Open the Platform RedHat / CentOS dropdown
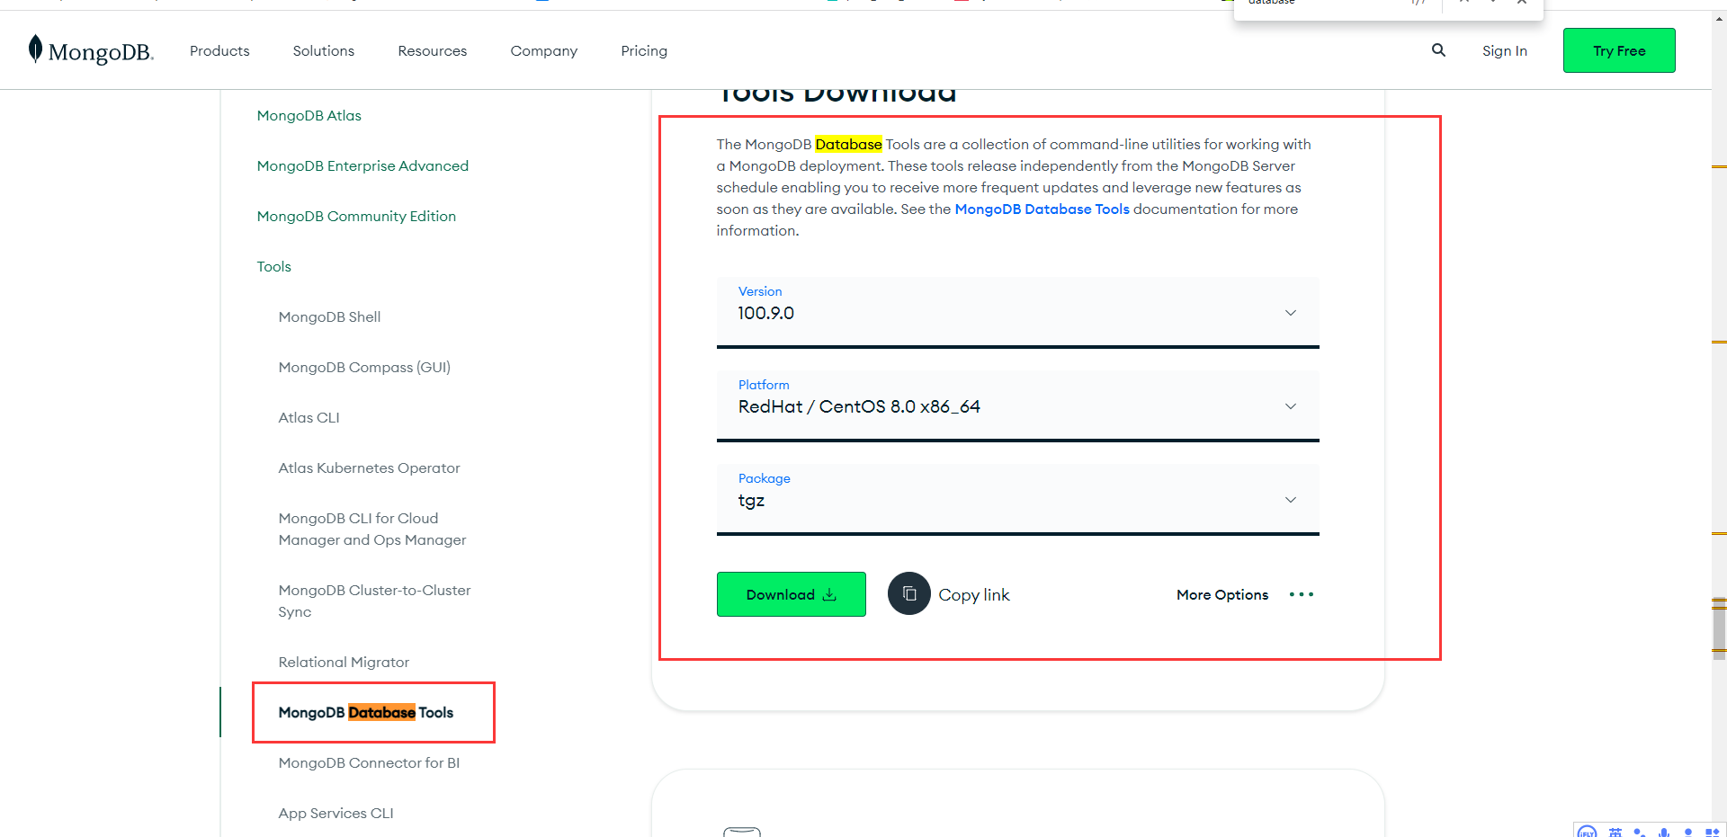The height and width of the screenshot is (837, 1727). pos(1018,405)
